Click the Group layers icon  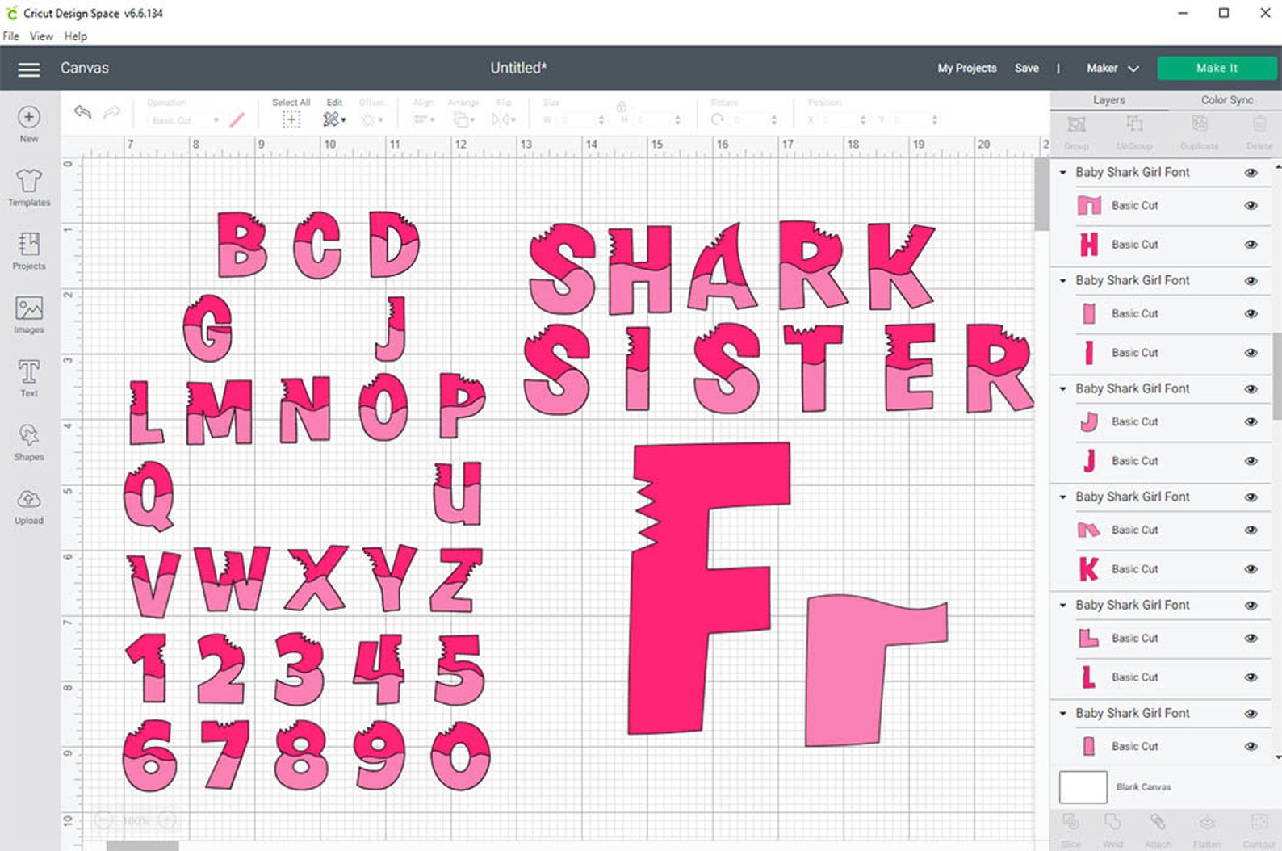[1076, 124]
